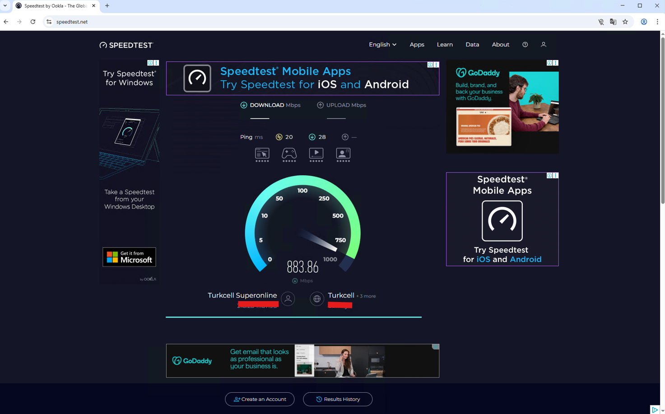The image size is (665, 414).
Task: Click the Create an Account button
Action: 260,399
